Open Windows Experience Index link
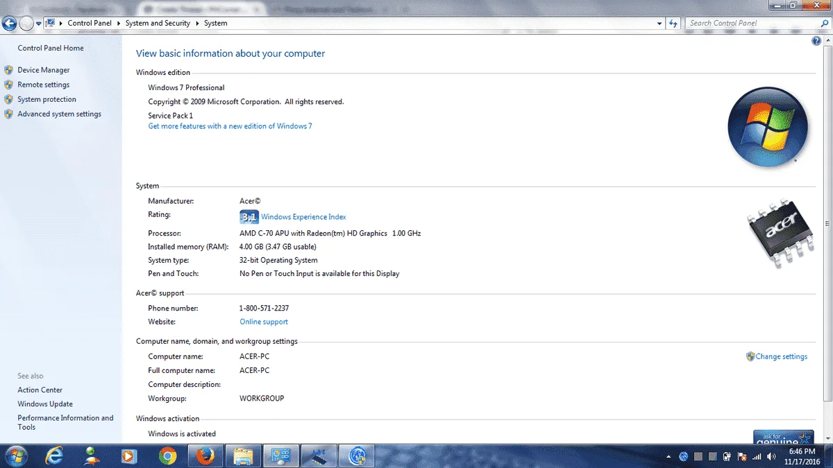Viewport: 833px width, 468px height. pyautogui.click(x=303, y=217)
